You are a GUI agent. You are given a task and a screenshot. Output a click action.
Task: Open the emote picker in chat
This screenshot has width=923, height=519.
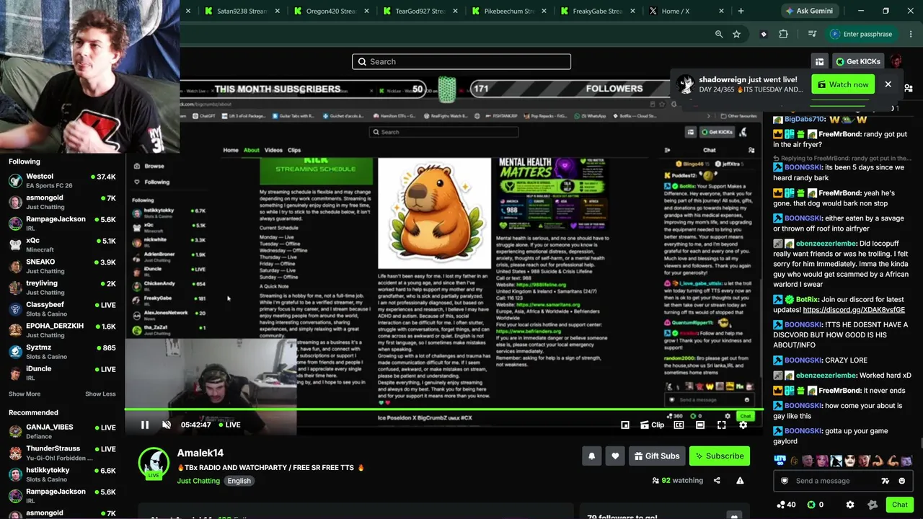pyautogui.click(x=902, y=481)
